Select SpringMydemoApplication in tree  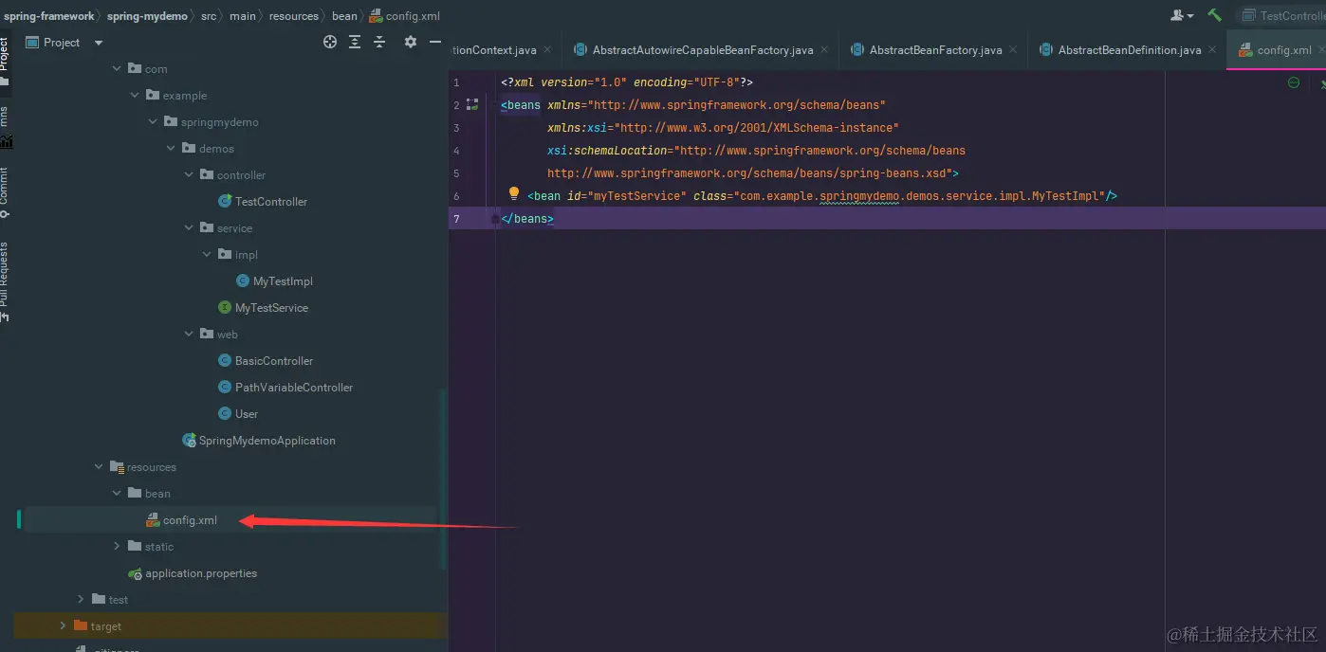(258, 441)
